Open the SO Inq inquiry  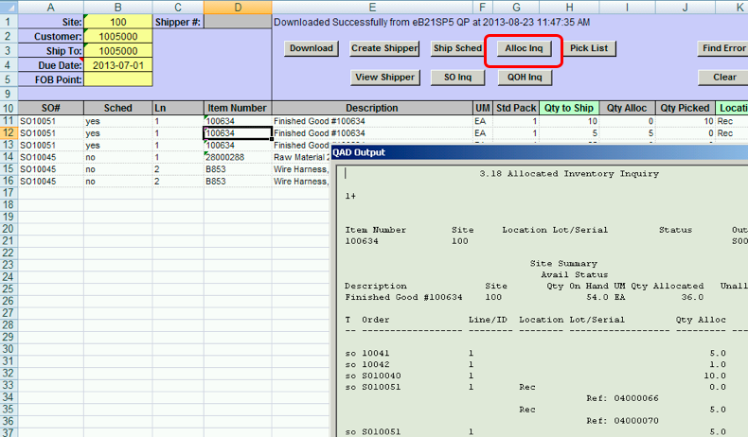pos(457,78)
